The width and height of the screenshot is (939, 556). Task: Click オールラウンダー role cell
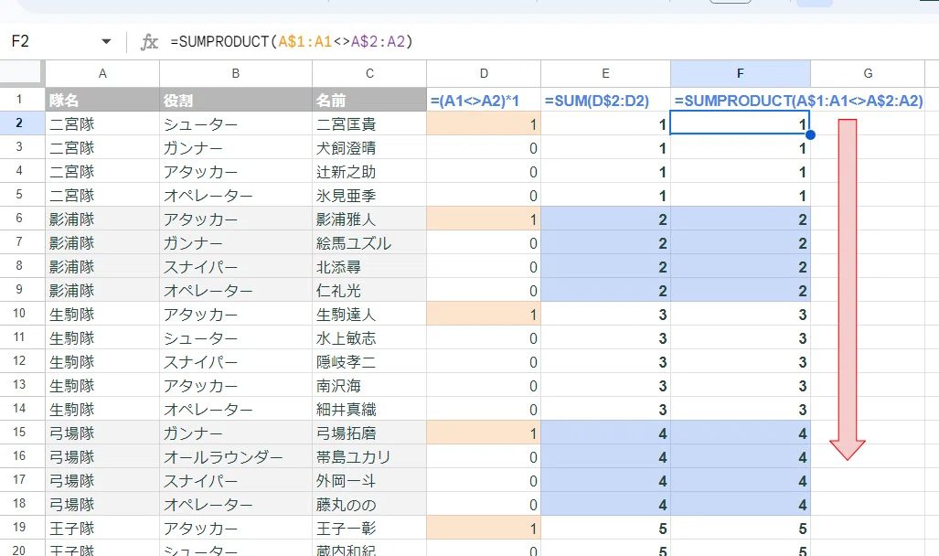point(235,457)
